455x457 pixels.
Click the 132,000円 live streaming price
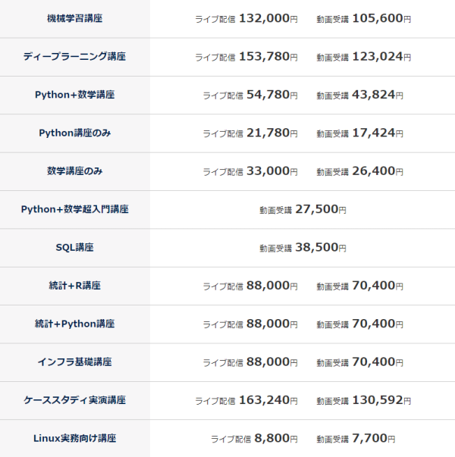pyautogui.click(x=268, y=18)
